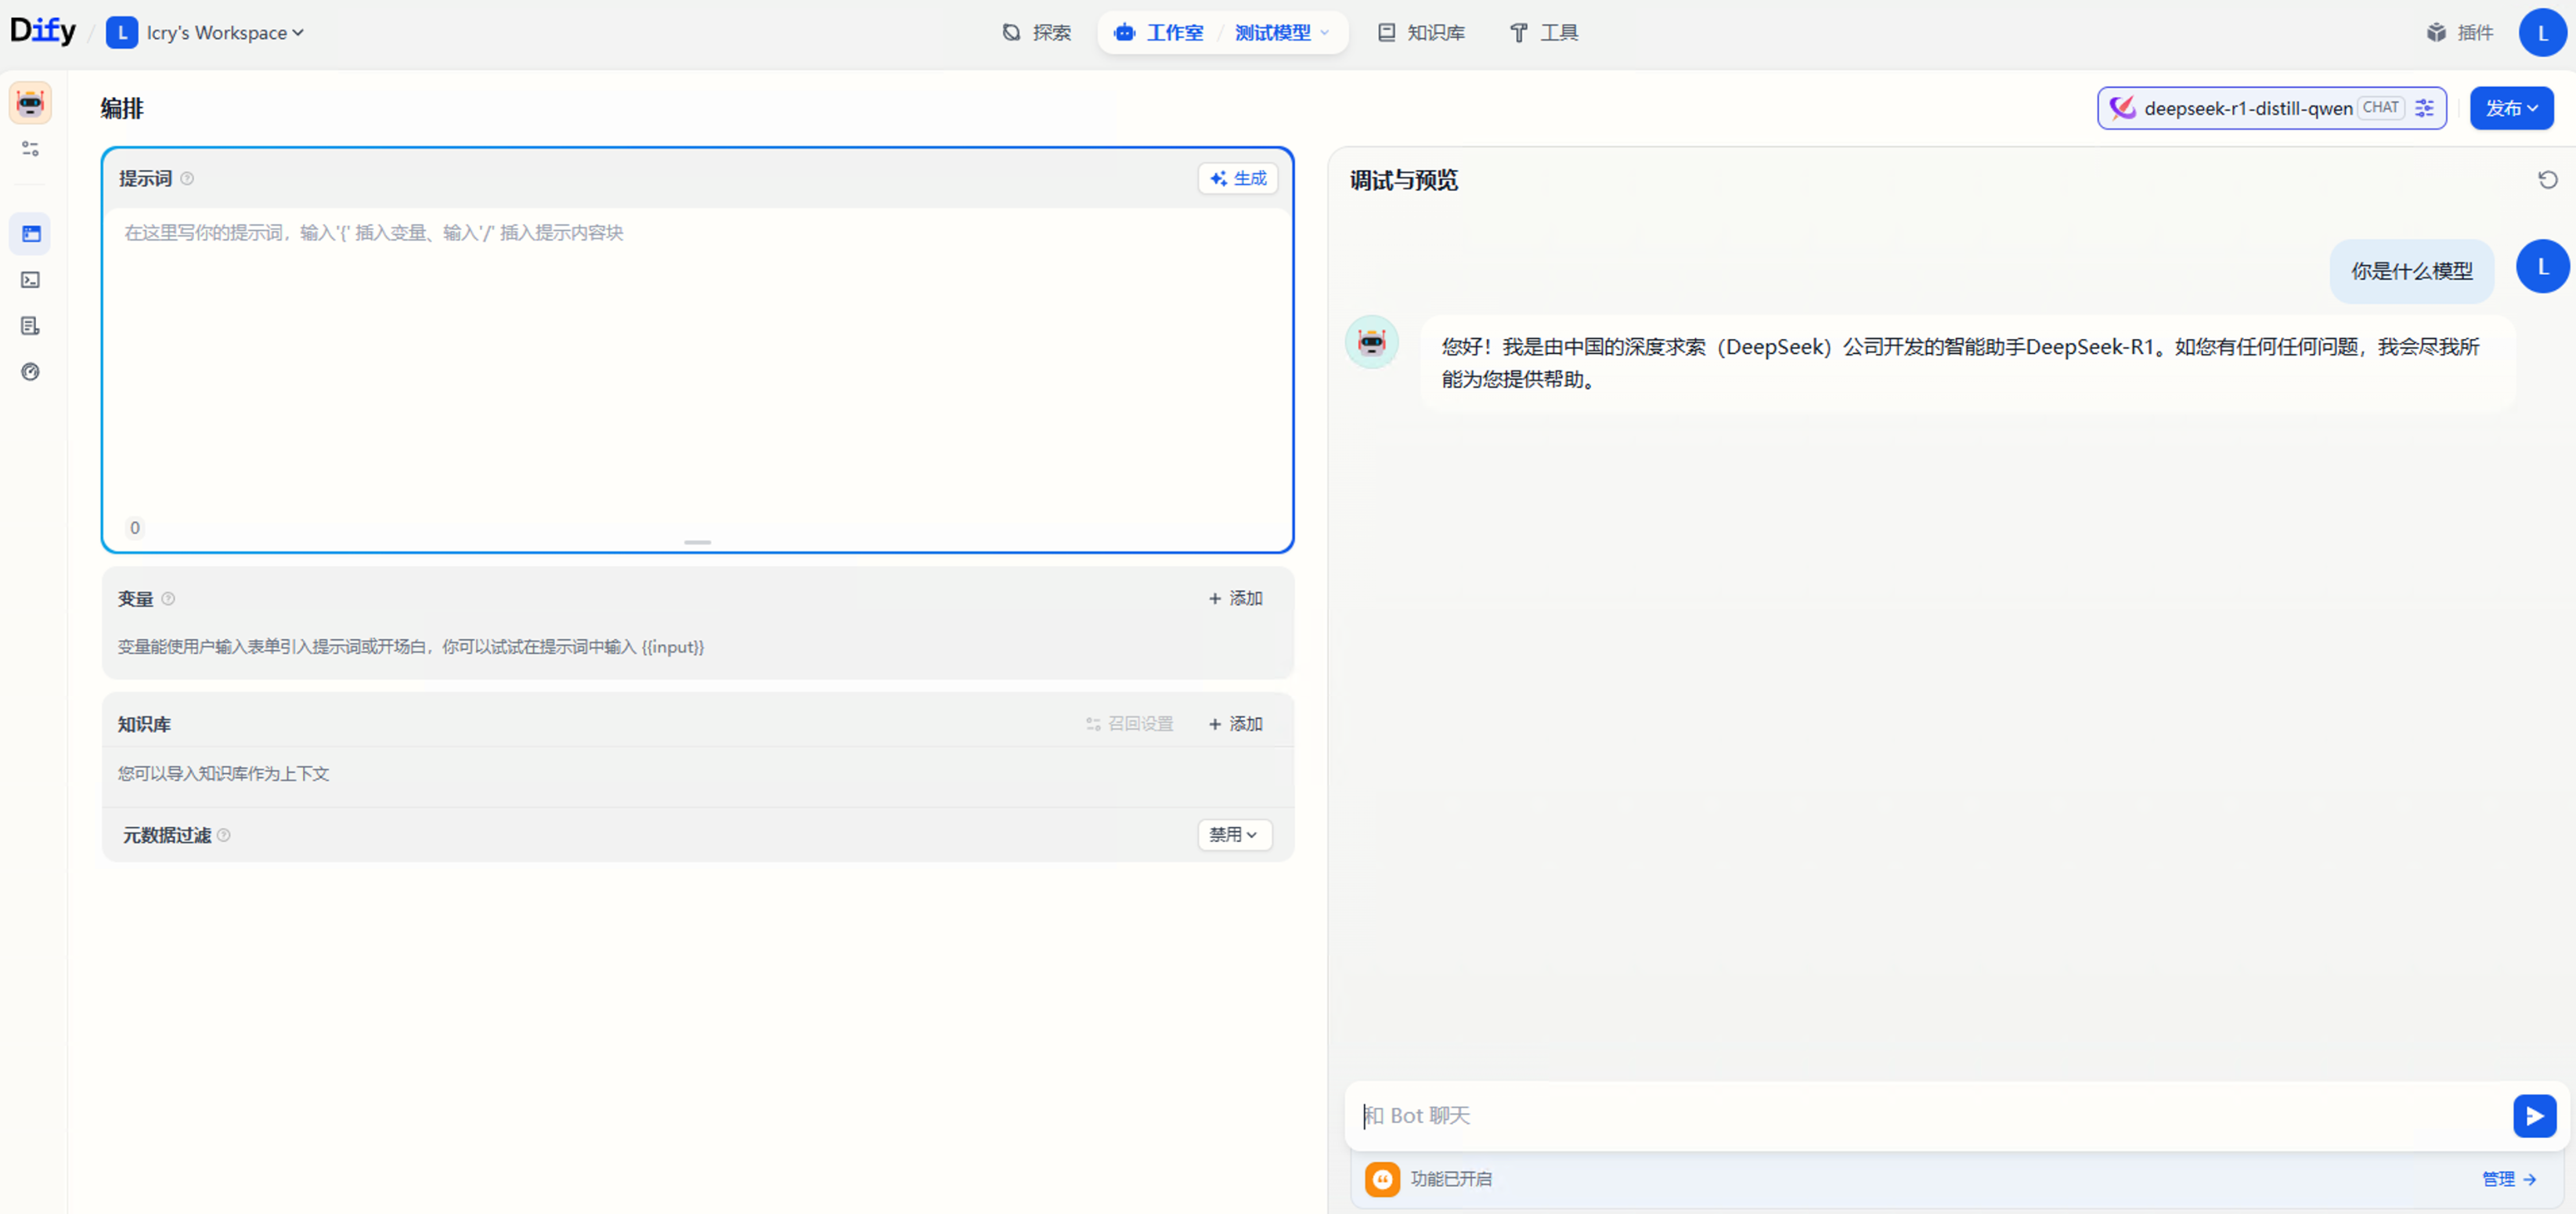The height and width of the screenshot is (1214, 2576).
Task: Toggle 元数据过滤 from 禁用 state
Action: pos(1234,835)
